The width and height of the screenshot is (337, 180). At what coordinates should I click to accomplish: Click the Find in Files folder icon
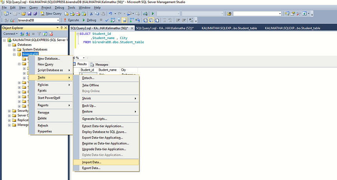pos(229,14)
